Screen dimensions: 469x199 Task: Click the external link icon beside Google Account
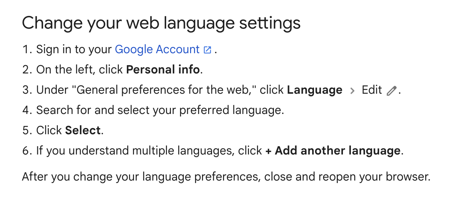207,50
